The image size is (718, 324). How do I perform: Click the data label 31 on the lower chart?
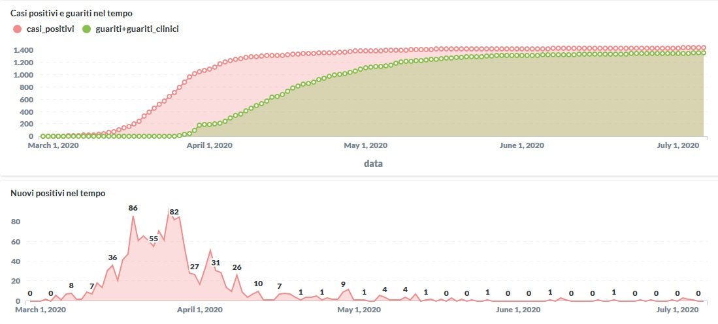point(216,263)
